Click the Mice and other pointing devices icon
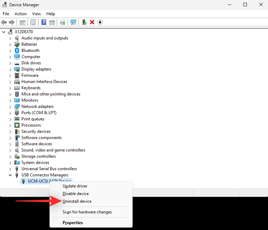 (17, 94)
